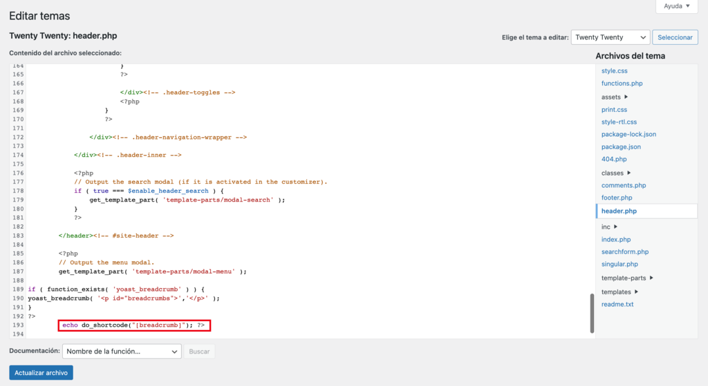708x386 pixels.
Task: Open singular.php file
Action: (x=619, y=264)
